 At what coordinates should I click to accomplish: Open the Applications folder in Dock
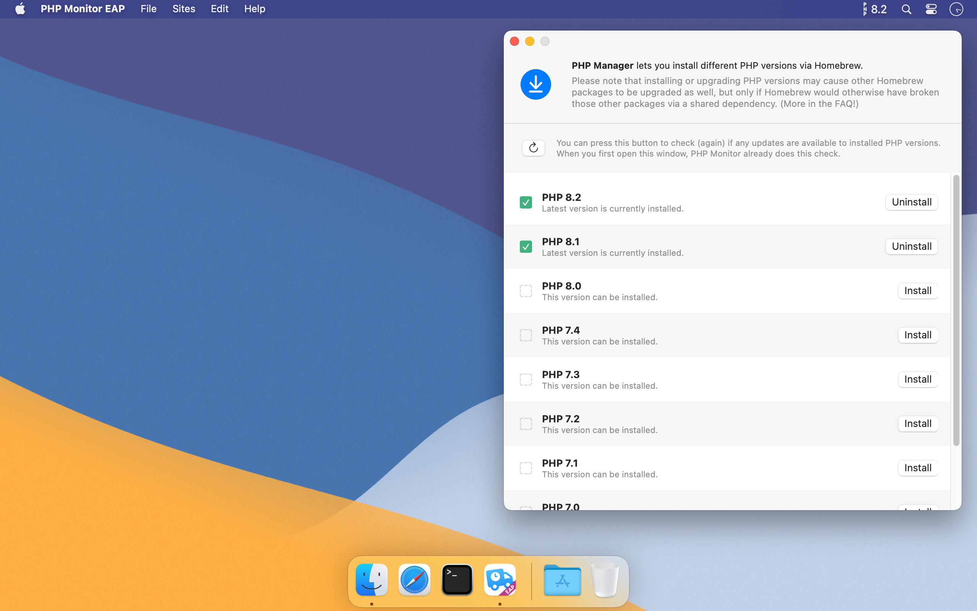coord(563,580)
